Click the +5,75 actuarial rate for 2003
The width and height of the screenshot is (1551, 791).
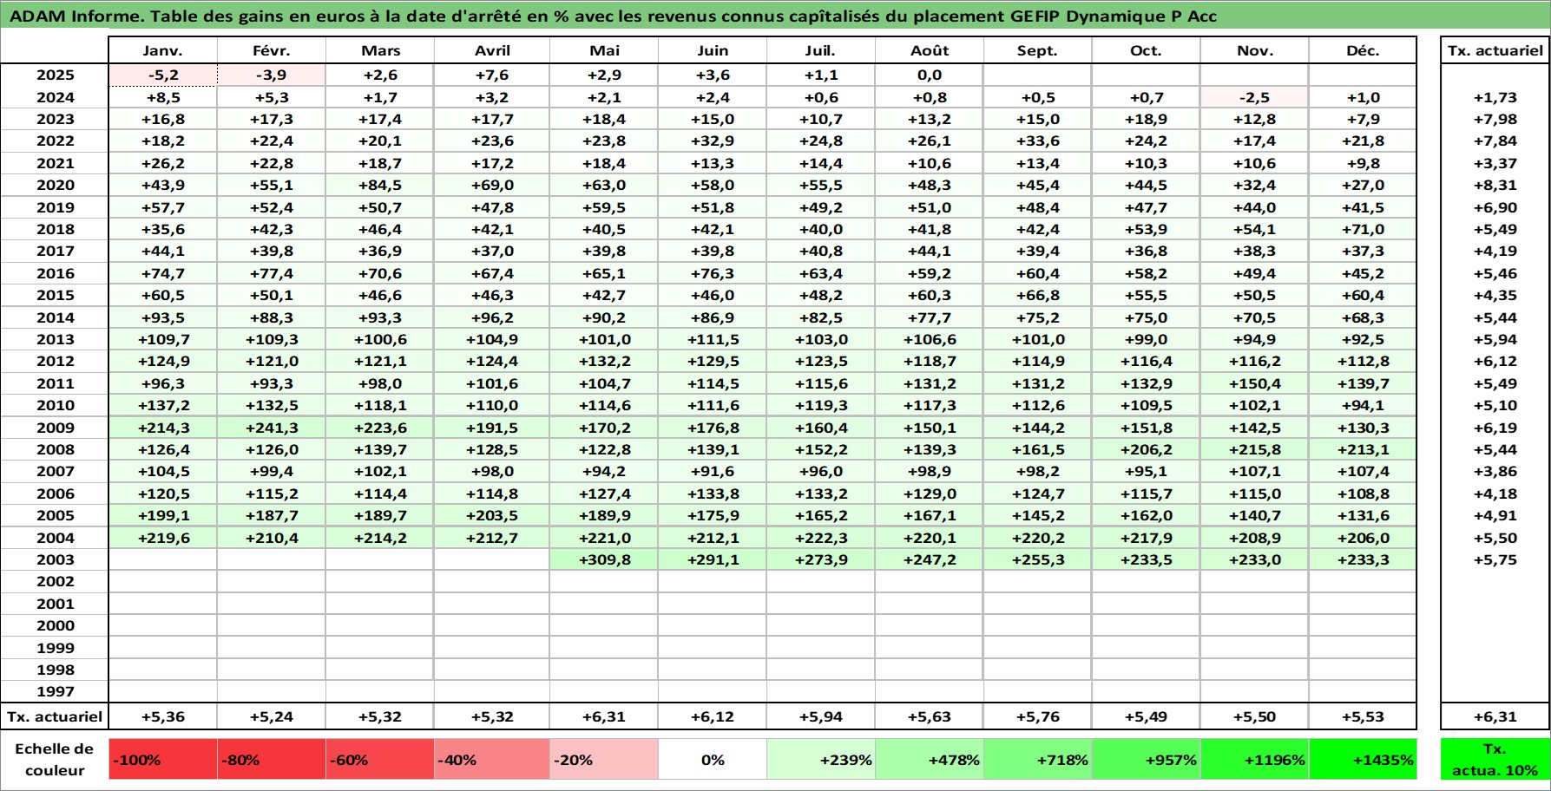pyautogui.click(x=1495, y=559)
